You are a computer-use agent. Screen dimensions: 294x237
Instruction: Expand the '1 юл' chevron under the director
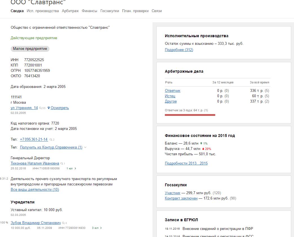pos(75,169)
